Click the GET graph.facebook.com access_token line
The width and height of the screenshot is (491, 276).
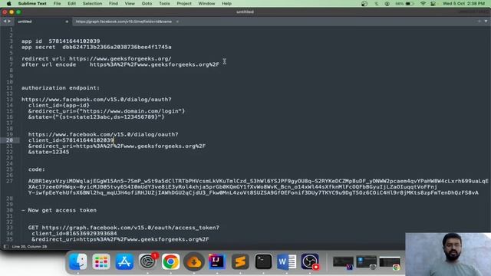124,228
